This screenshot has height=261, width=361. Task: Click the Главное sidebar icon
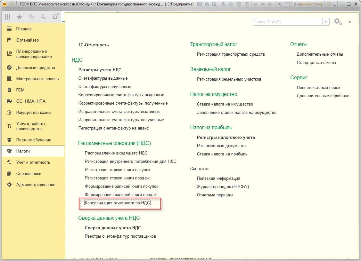pyautogui.click(x=9, y=29)
